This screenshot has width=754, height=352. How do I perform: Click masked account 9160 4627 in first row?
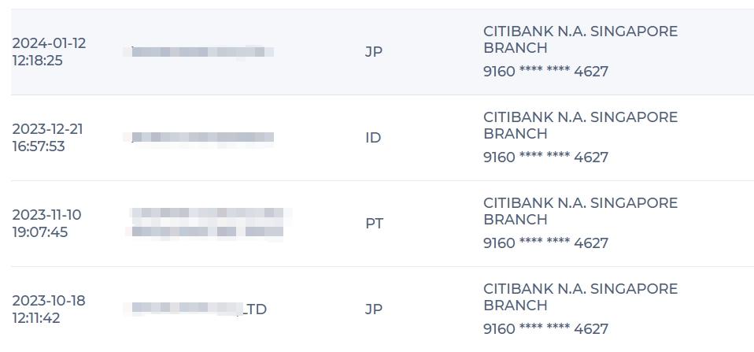545,72
